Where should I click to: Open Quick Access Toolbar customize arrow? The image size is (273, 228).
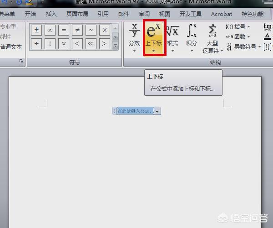pyautogui.click(x=42, y=2)
